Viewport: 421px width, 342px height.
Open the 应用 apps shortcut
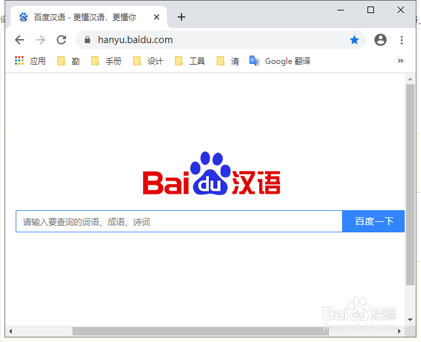point(30,61)
